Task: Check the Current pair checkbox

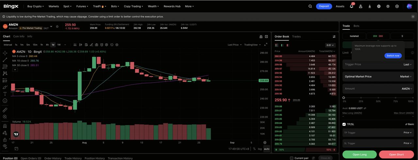Action: click(x=292, y=158)
